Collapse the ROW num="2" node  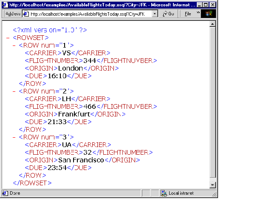click(15, 91)
